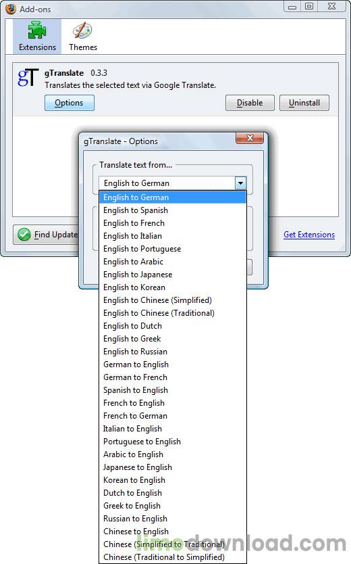Maximize the Add-ons window

(x=309, y=6)
